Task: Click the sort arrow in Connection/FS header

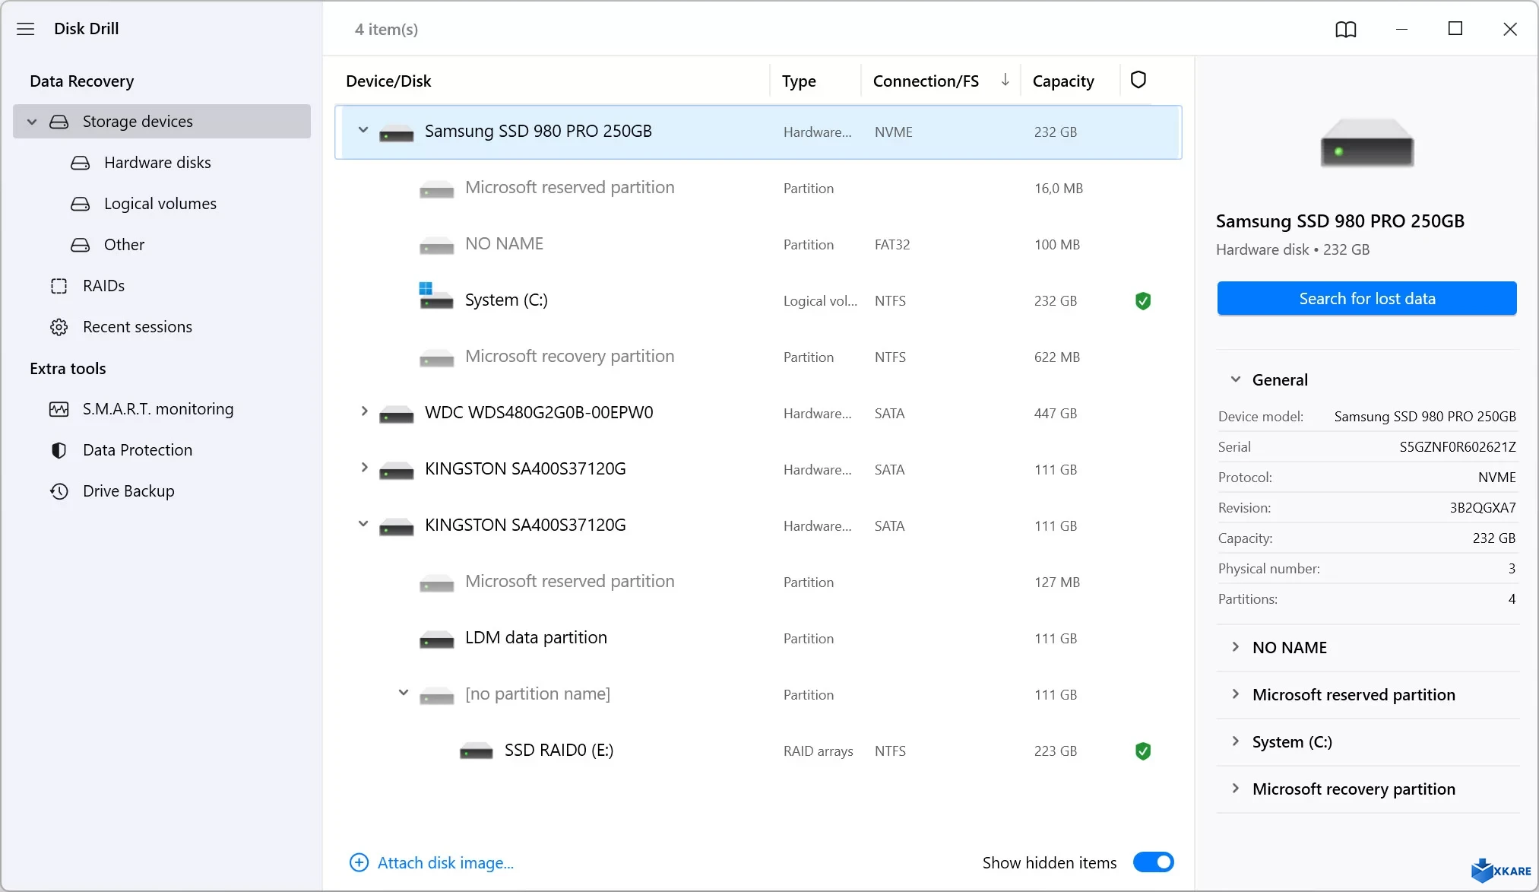Action: (1005, 80)
